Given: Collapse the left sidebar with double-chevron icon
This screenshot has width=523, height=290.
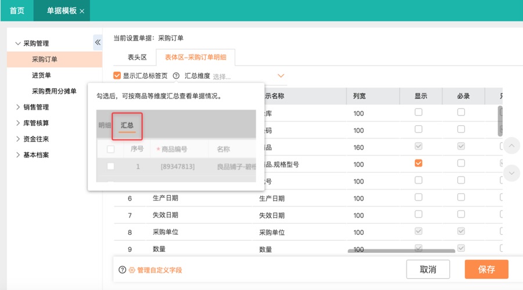Looking at the screenshot, I should tap(98, 42).
